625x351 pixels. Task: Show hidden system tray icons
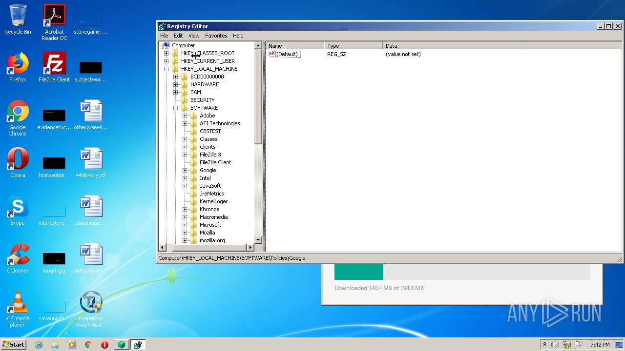[544, 345]
